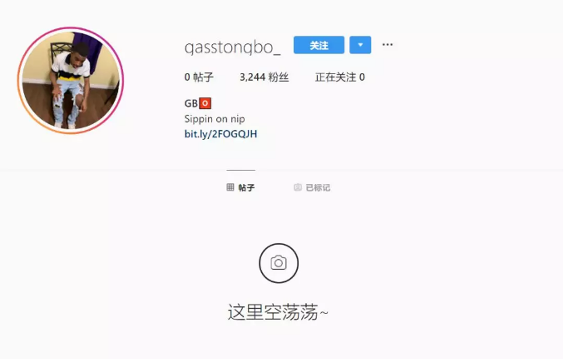Screen dimensions: 564x363
Task: Open the 正在关注 0 following list
Action: coord(340,77)
